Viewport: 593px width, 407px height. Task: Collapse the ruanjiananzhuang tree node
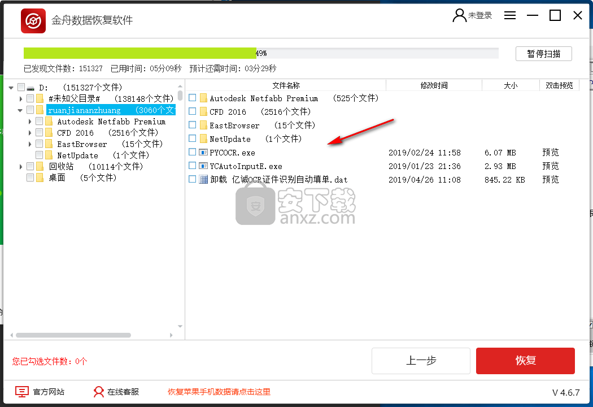pos(20,111)
